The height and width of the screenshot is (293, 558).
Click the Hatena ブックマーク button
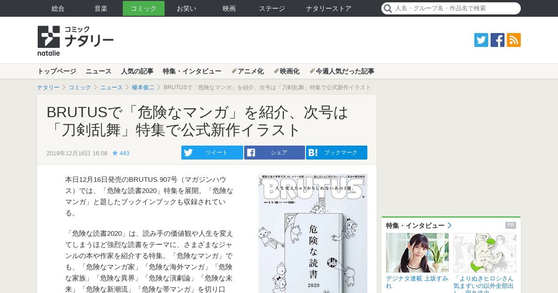point(337,153)
